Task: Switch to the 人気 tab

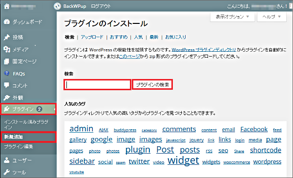Action: pyautogui.click(x=139, y=37)
